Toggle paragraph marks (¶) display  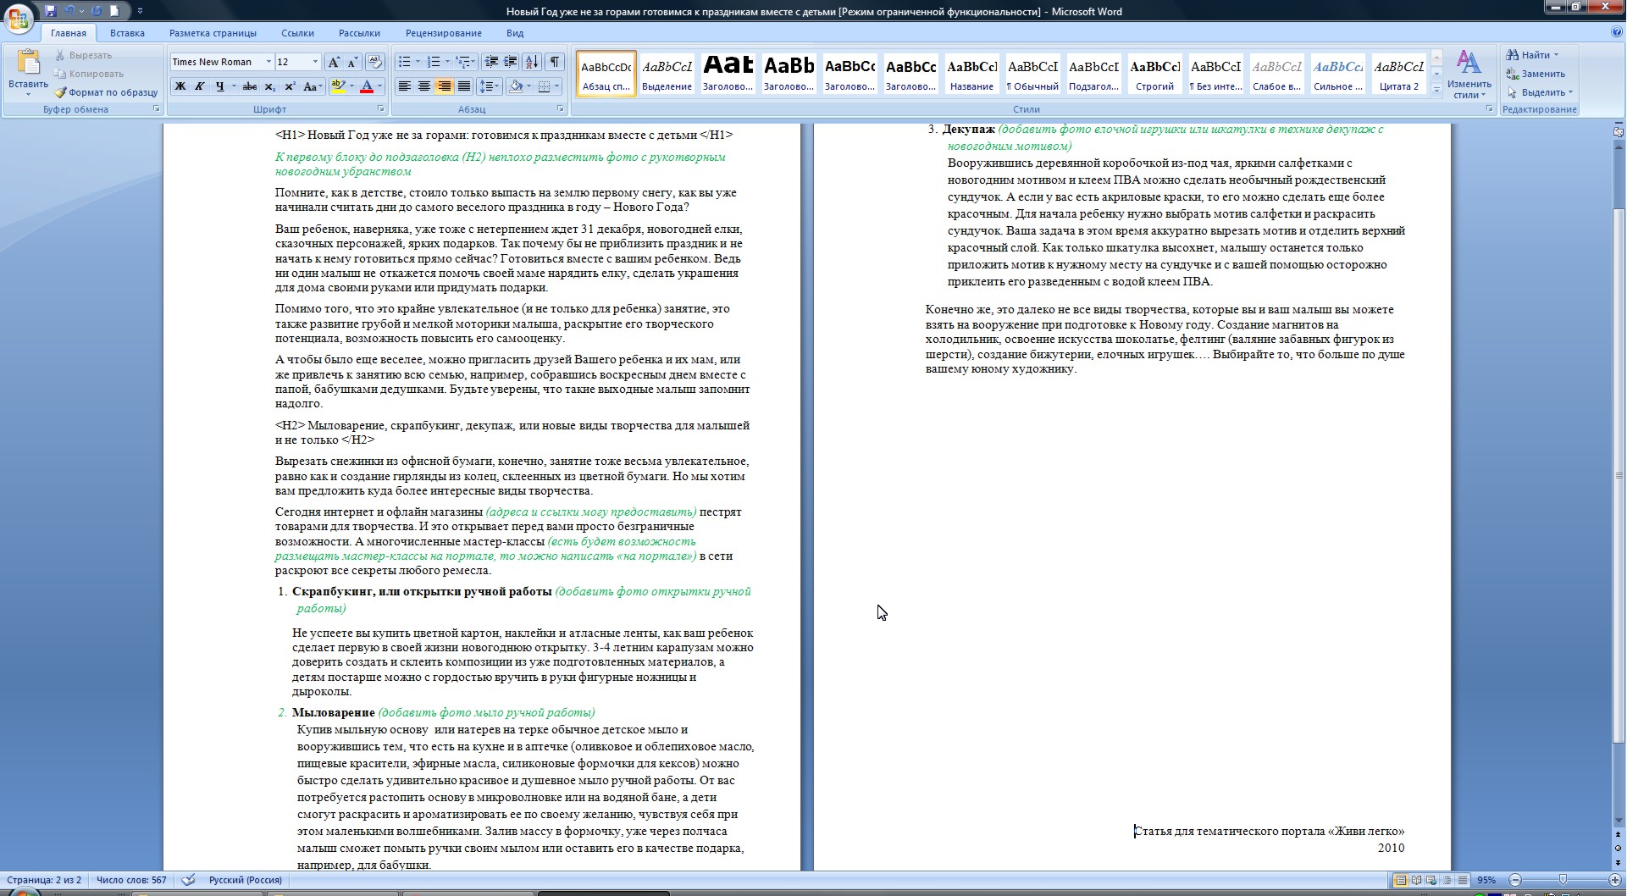pos(555,62)
